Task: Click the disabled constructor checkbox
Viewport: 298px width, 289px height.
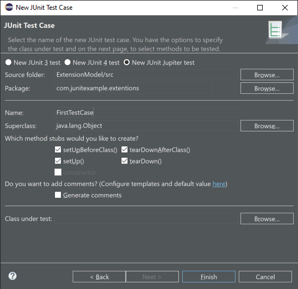Action: coord(58,172)
